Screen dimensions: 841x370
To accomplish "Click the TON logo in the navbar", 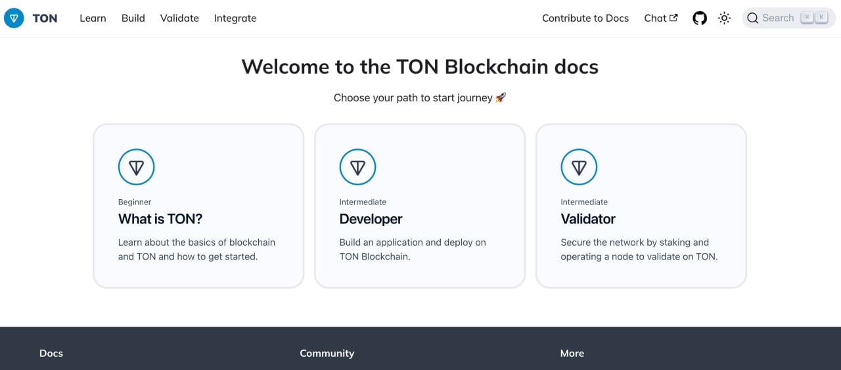I will (14, 18).
